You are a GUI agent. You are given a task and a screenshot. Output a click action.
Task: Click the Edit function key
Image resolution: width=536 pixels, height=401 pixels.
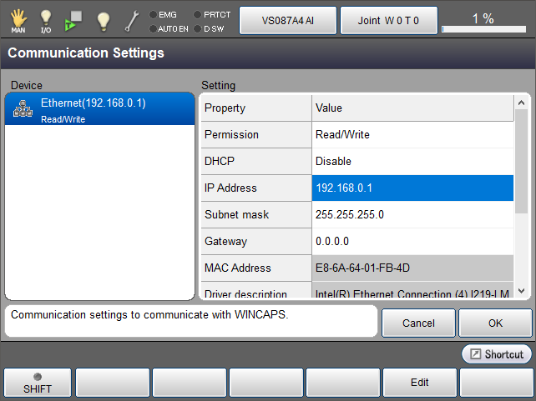tap(419, 383)
